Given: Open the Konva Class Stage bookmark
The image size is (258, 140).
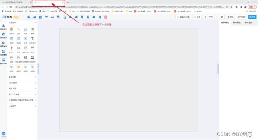Looking at the screenshot, I should (x=101, y=11).
